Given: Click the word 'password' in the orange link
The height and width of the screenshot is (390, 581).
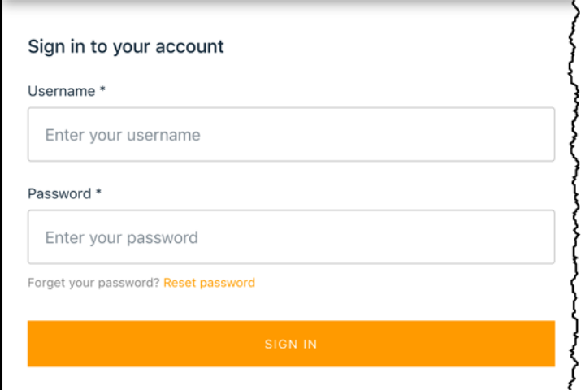Looking at the screenshot, I should [228, 283].
